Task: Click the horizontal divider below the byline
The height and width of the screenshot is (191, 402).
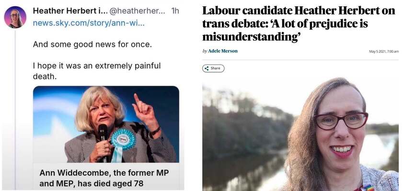Action: coord(300,60)
